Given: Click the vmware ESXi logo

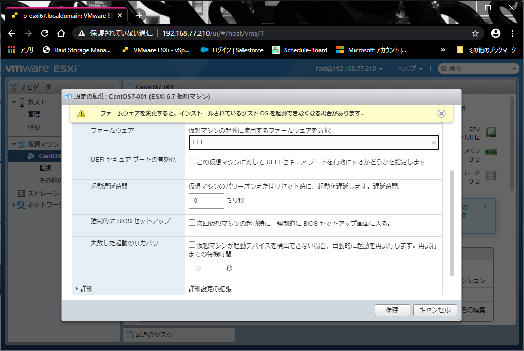Looking at the screenshot, I should (x=43, y=69).
